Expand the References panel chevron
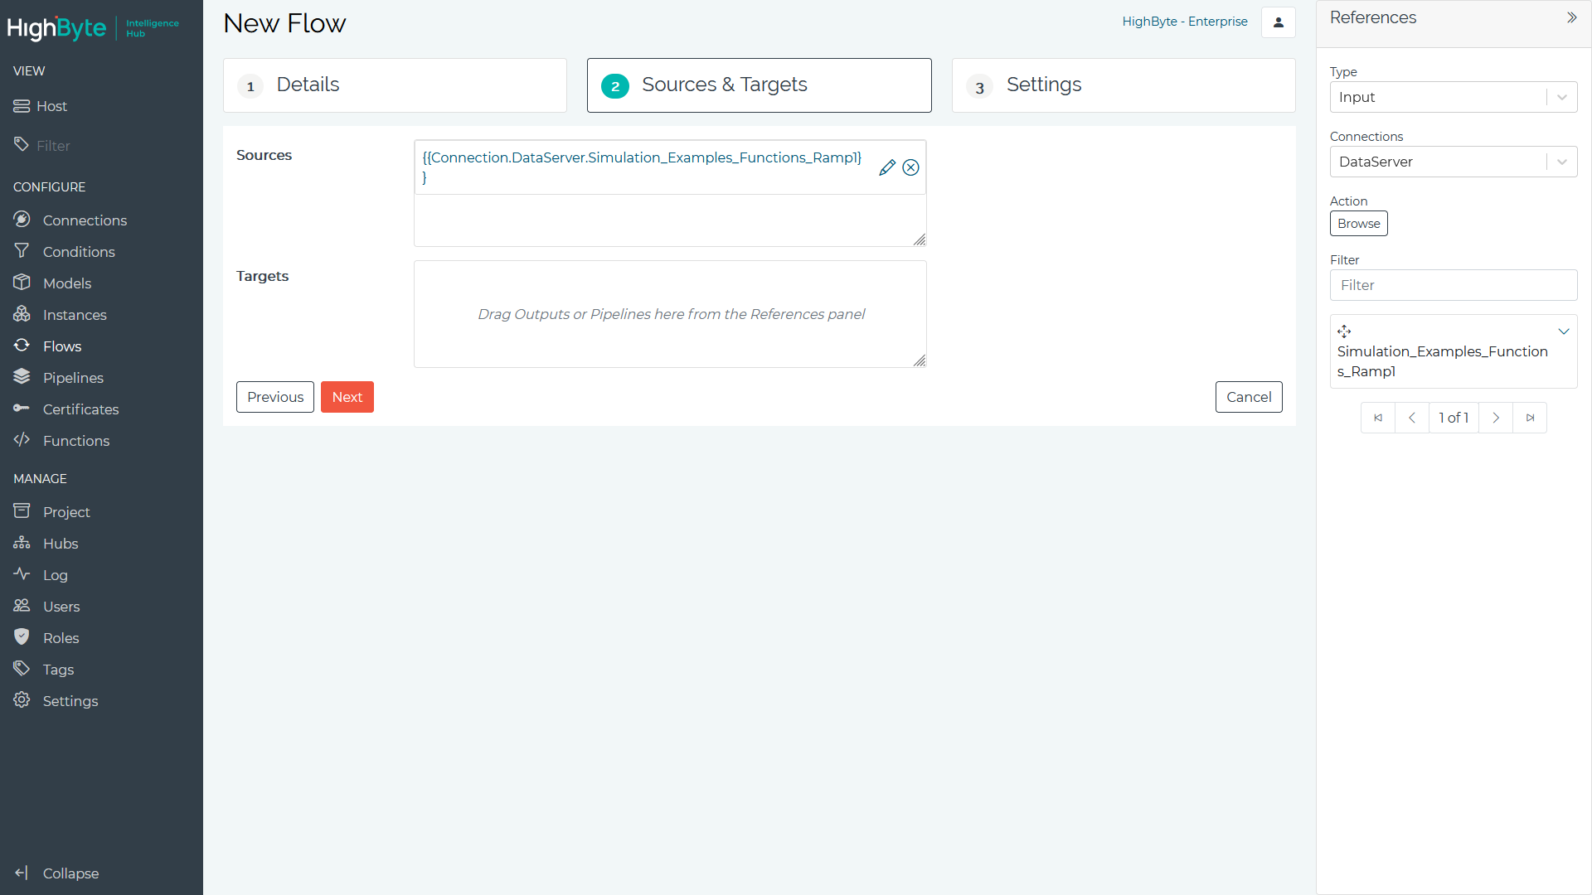1592x895 pixels. pos(1572,17)
